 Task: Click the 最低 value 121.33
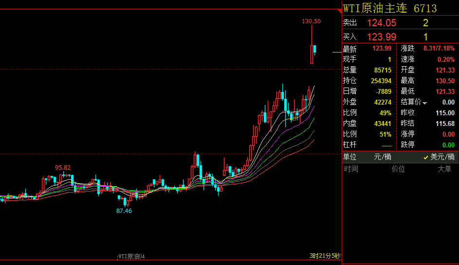(445, 91)
